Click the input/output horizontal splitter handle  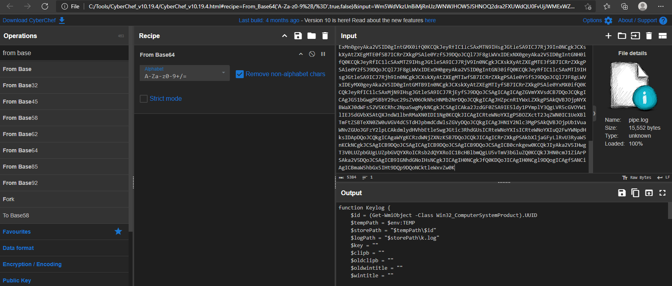(504, 182)
